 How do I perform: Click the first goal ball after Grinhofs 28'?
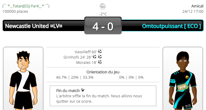coord(94,57)
